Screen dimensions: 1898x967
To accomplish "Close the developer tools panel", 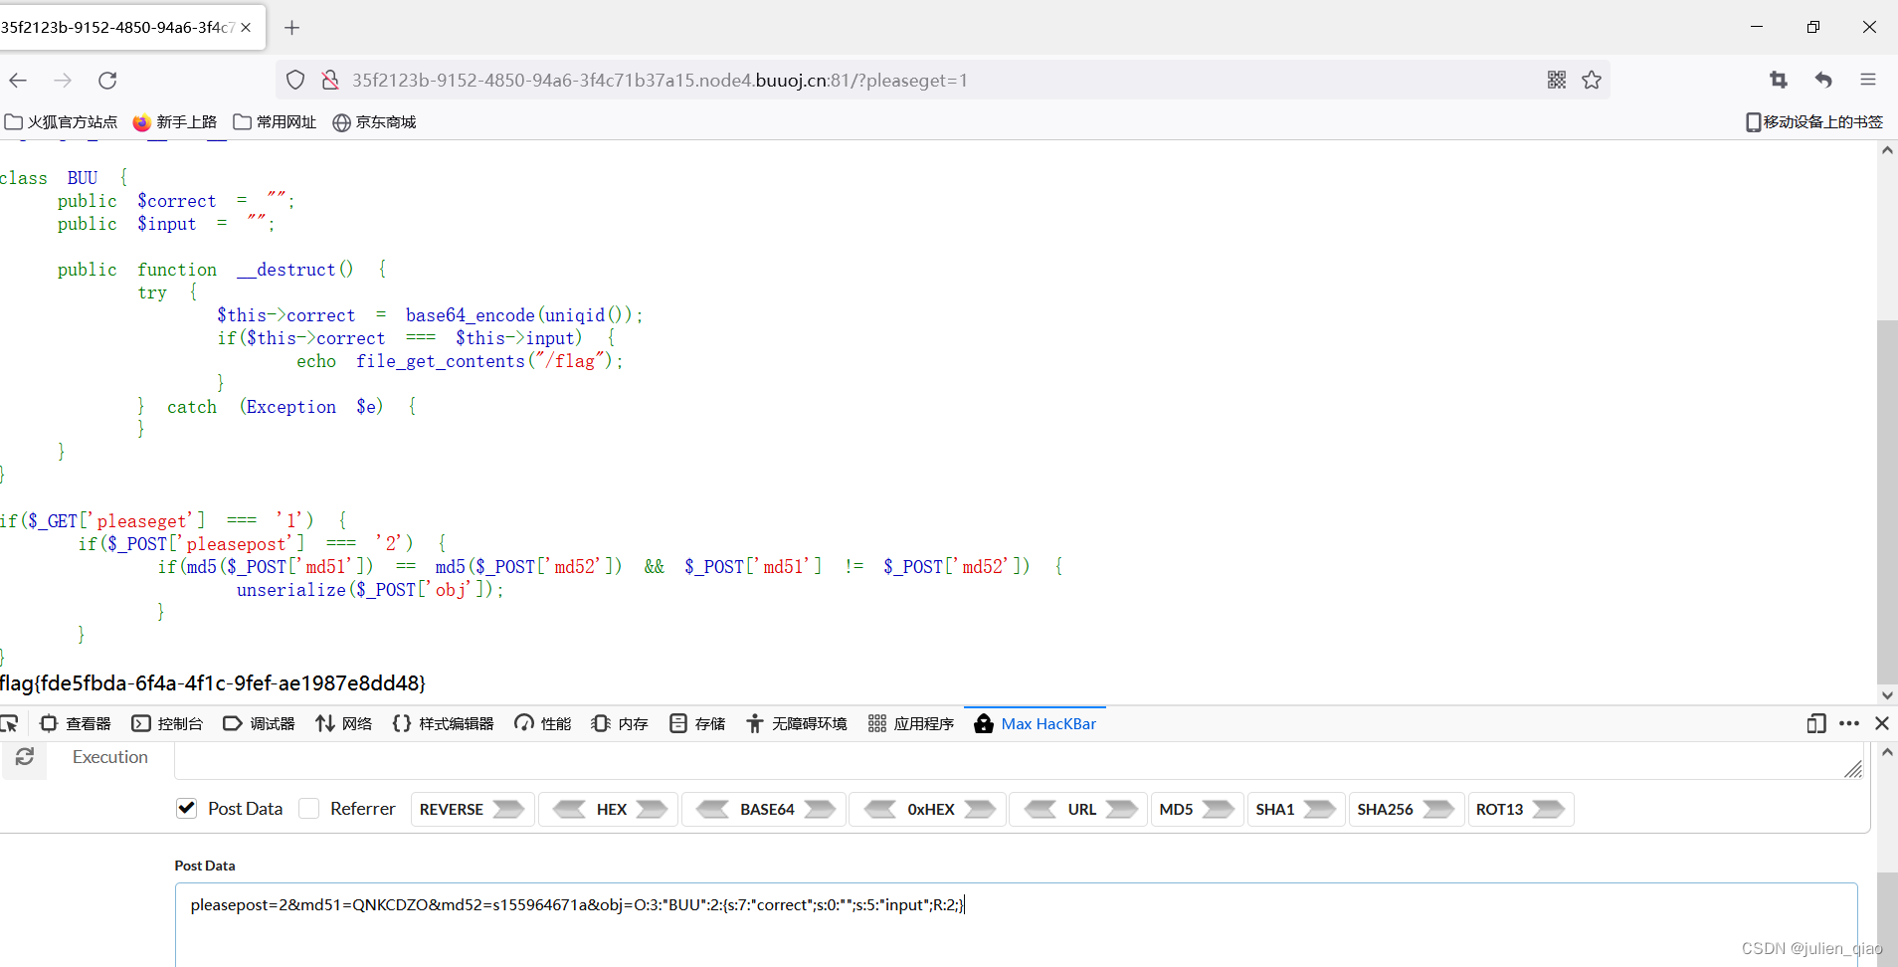I will (x=1882, y=723).
